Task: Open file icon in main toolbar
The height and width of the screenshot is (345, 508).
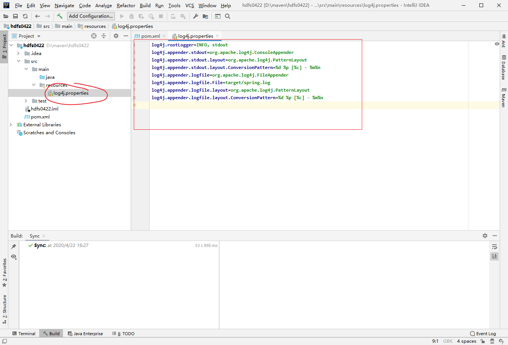Action: coord(6,16)
